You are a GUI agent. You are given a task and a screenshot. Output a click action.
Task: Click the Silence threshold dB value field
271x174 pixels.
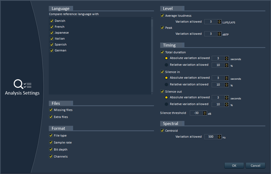point(196,113)
